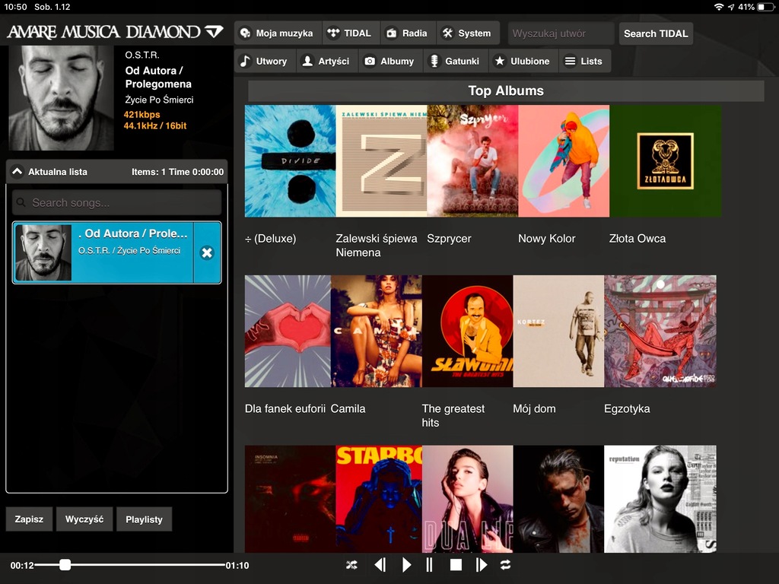Collapse the Aktualna lista panel
This screenshot has height=584, width=779.
pyautogui.click(x=17, y=172)
